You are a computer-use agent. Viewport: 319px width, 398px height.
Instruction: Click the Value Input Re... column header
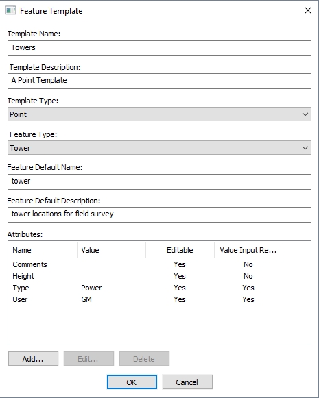[x=248, y=250]
